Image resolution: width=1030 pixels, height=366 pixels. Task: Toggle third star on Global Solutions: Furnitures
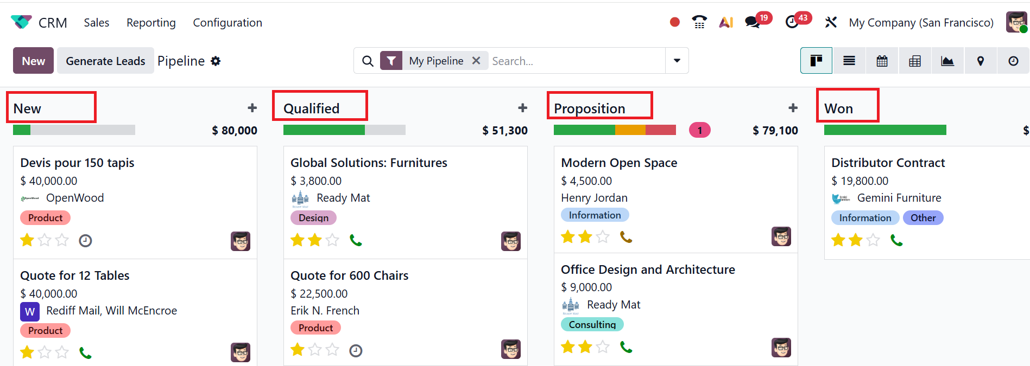coord(332,240)
